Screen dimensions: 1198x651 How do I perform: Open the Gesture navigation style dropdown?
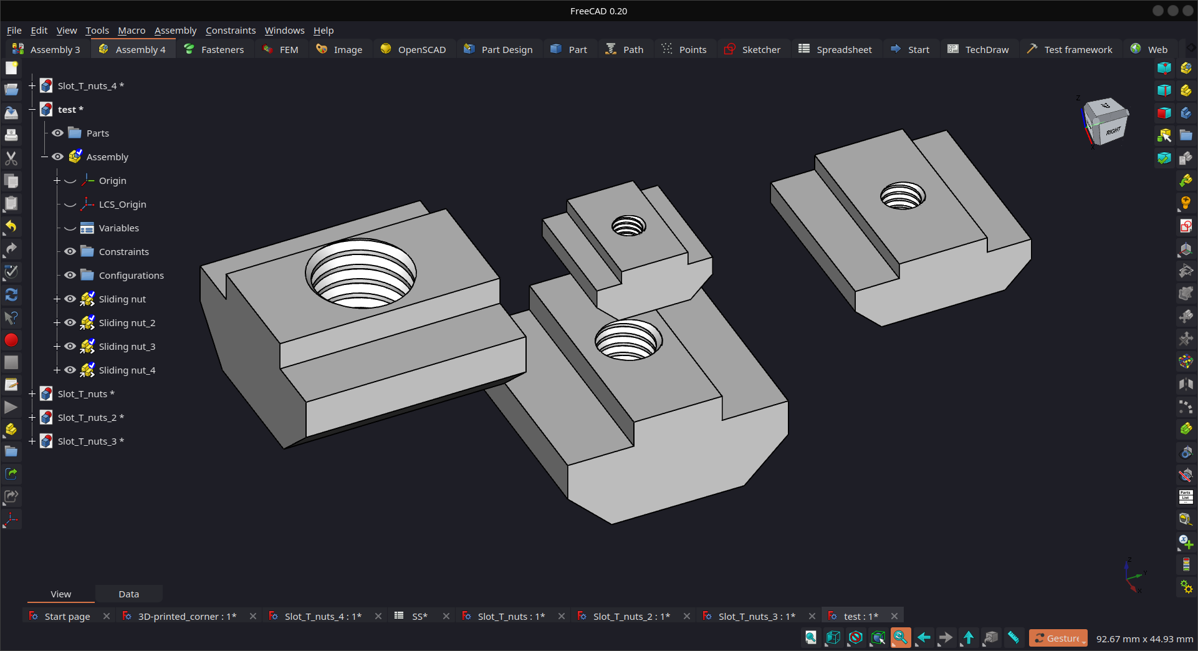(1058, 638)
